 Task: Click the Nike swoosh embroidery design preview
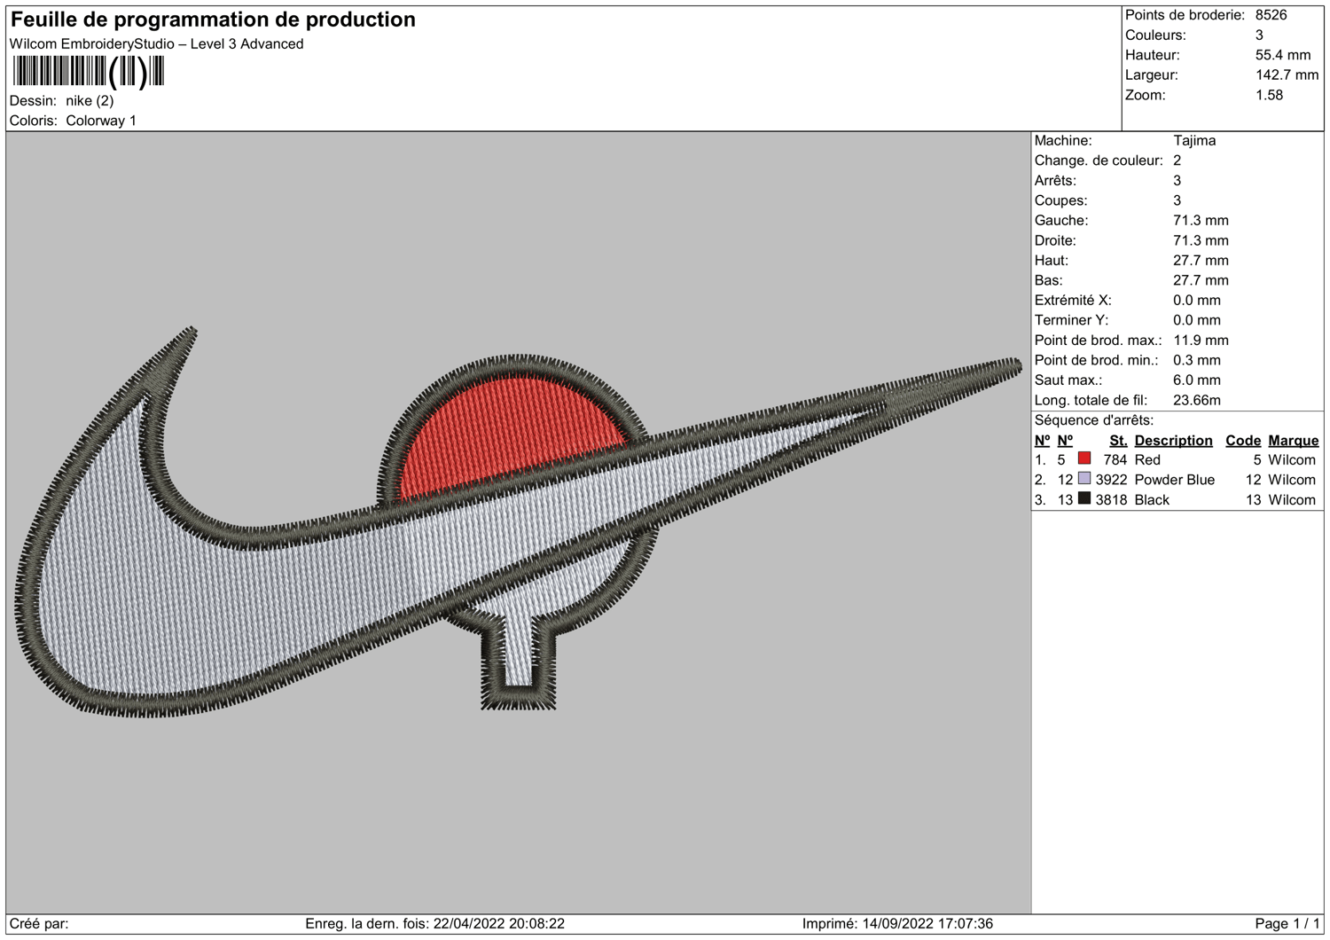pos(519,521)
